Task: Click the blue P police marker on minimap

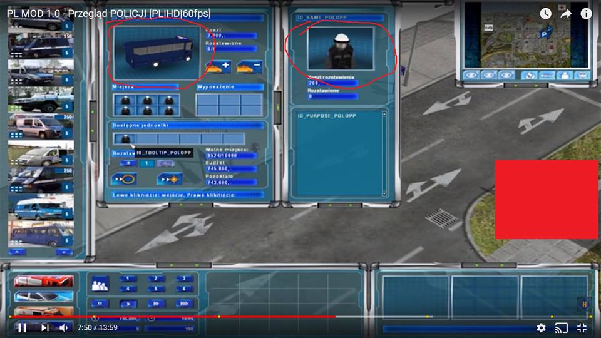Action: click(545, 34)
